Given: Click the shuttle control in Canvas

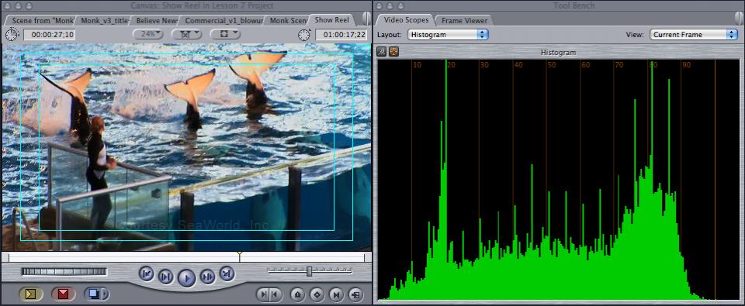Looking at the screenshot, I should click(x=310, y=271).
